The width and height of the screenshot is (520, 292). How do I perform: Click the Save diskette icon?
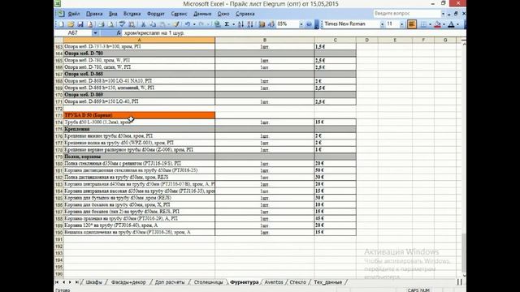click(80, 24)
